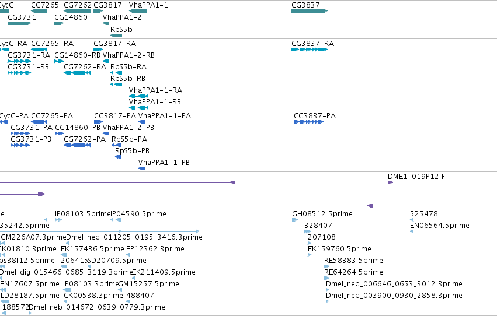497x316 pixels.
Task: Select Dmel_neb_011205_0195_3416.3prime EST
Action: click(67, 243)
